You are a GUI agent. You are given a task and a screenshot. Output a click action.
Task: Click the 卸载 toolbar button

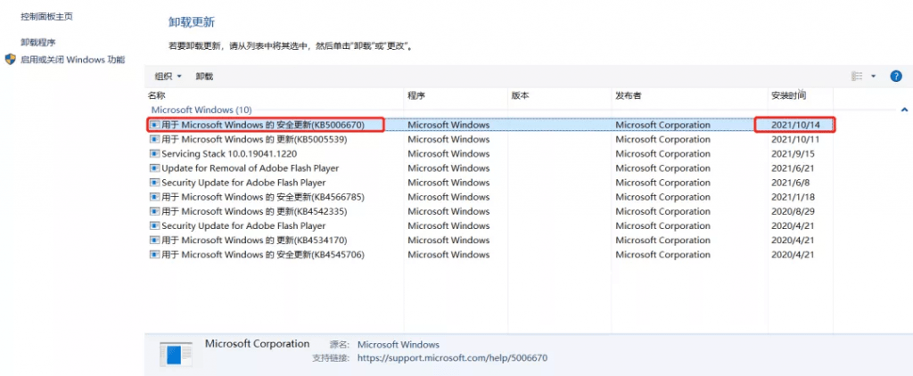(204, 77)
